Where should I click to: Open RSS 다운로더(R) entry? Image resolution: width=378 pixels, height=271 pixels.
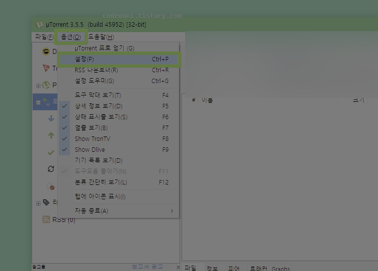[119, 70]
